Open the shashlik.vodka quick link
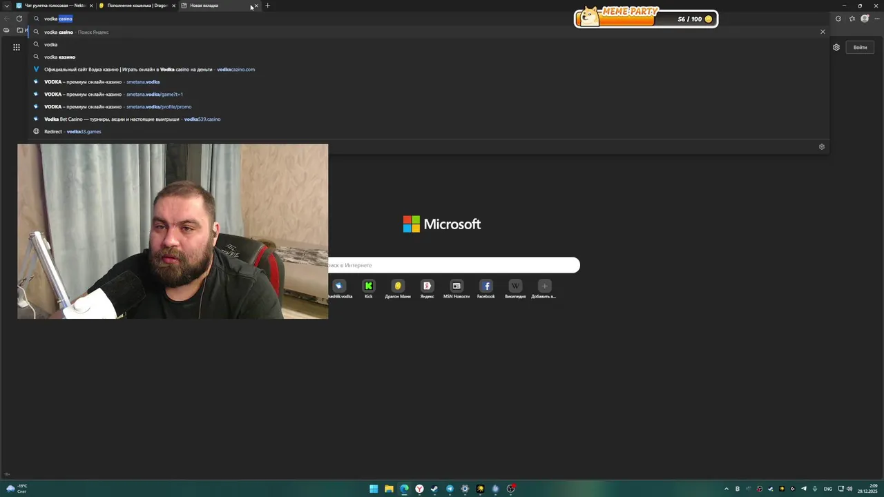The width and height of the screenshot is (884, 497). [339, 289]
